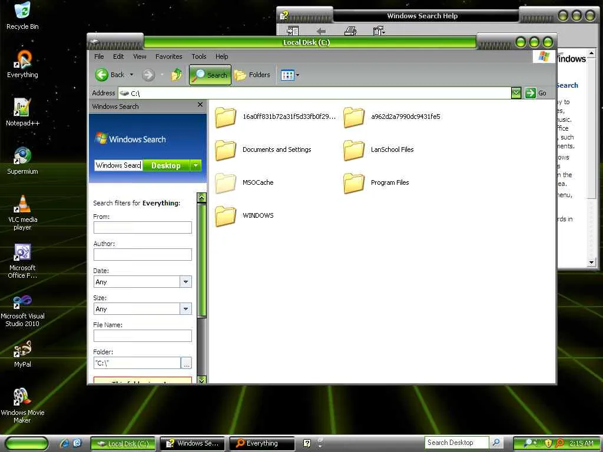Viewport: 603px width, 452px height.
Task: Open the Tools menu
Action: click(199, 56)
